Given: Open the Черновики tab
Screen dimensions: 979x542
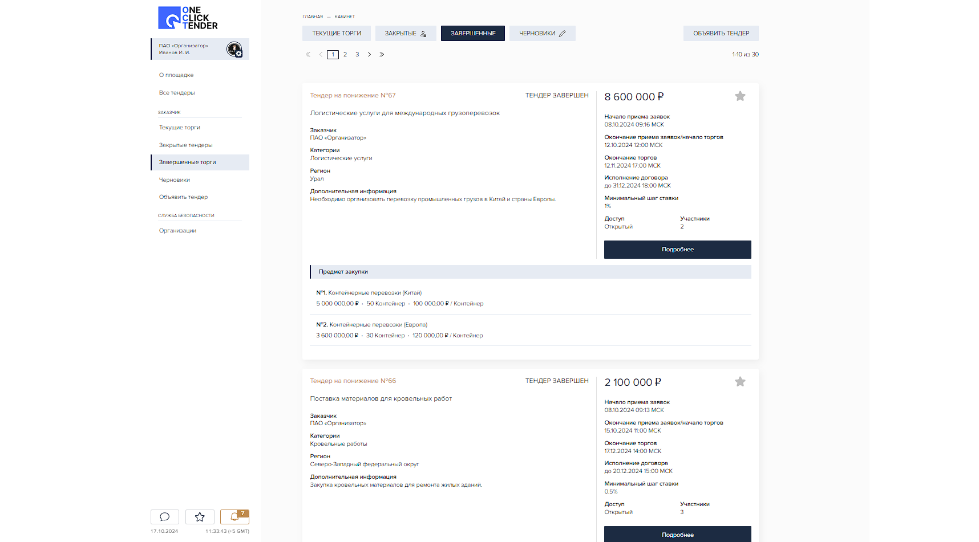Looking at the screenshot, I should click(542, 34).
